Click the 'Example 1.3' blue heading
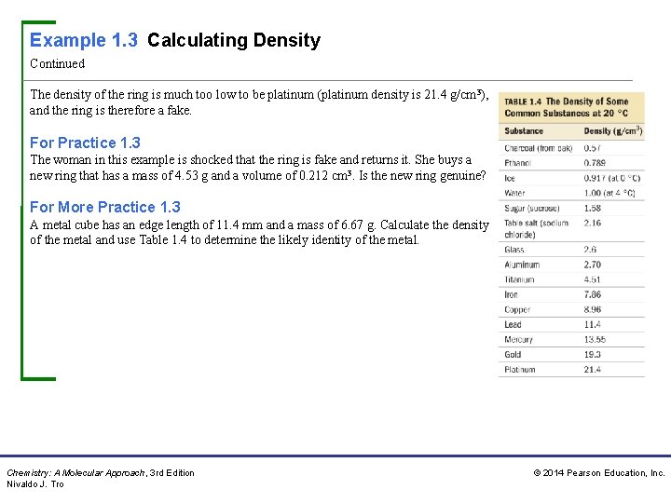The width and height of the screenshot is (671, 503). [84, 40]
